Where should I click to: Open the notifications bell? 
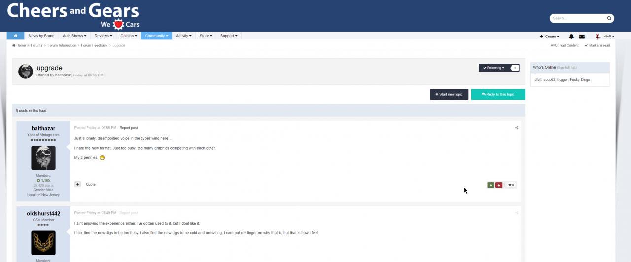(x=571, y=37)
